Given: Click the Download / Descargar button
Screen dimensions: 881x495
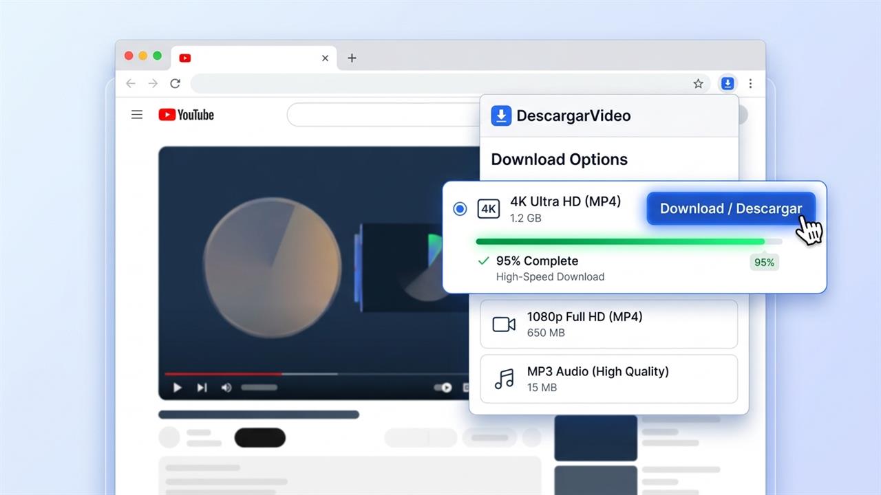Looking at the screenshot, I should click(731, 208).
